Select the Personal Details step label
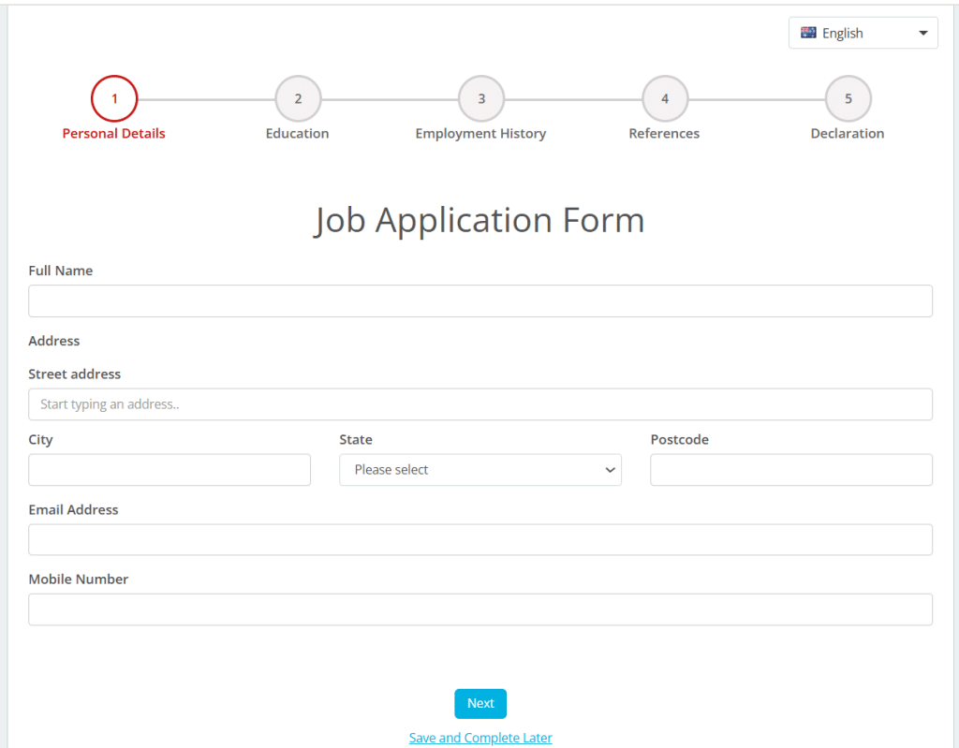 tap(113, 133)
